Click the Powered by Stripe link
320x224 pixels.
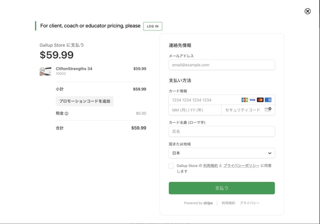click(198, 203)
